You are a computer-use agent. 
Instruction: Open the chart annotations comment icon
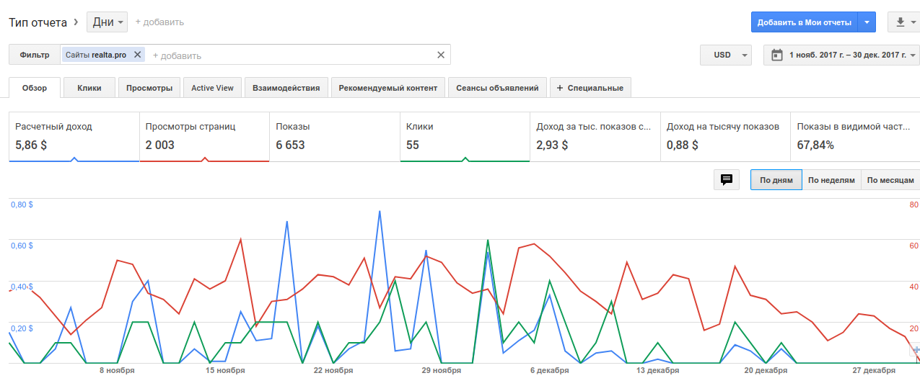(x=727, y=180)
